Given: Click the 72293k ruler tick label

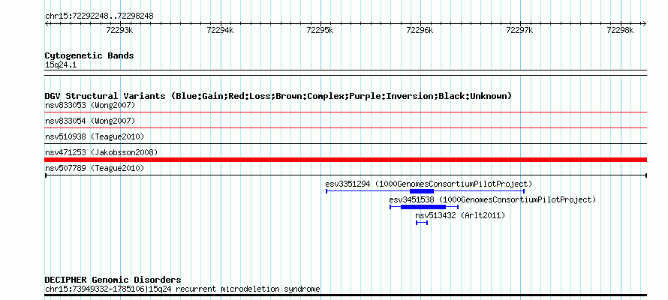Looking at the screenshot, I should point(120,30).
